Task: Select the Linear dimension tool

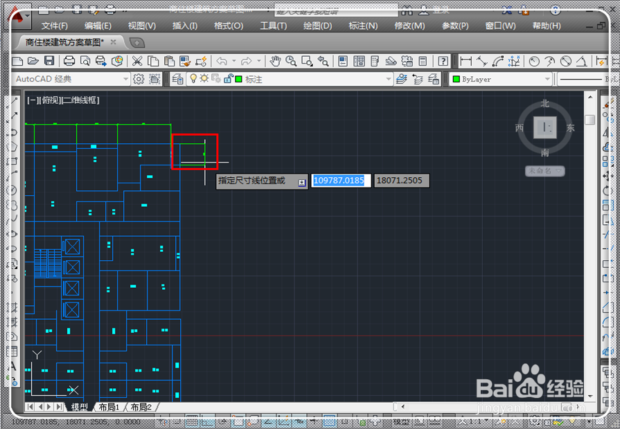Action: coord(466,61)
